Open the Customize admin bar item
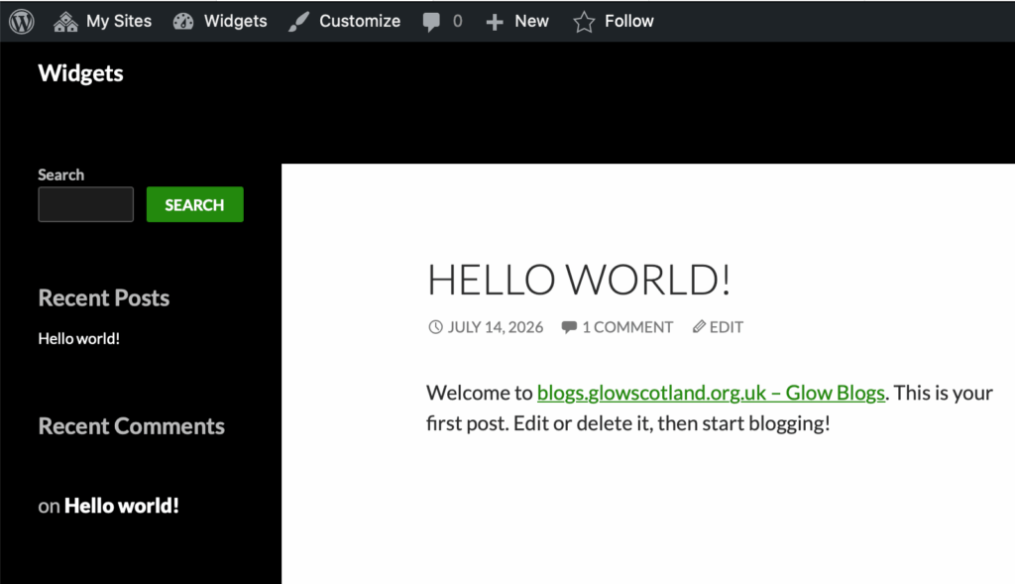Image resolution: width=1015 pixels, height=584 pixels. click(360, 22)
